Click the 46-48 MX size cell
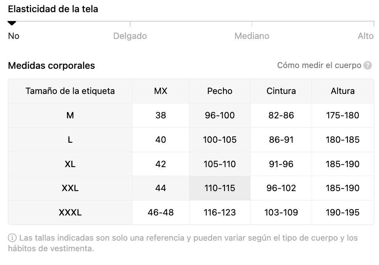The height and width of the screenshot is (265, 379). pos(161,212)
